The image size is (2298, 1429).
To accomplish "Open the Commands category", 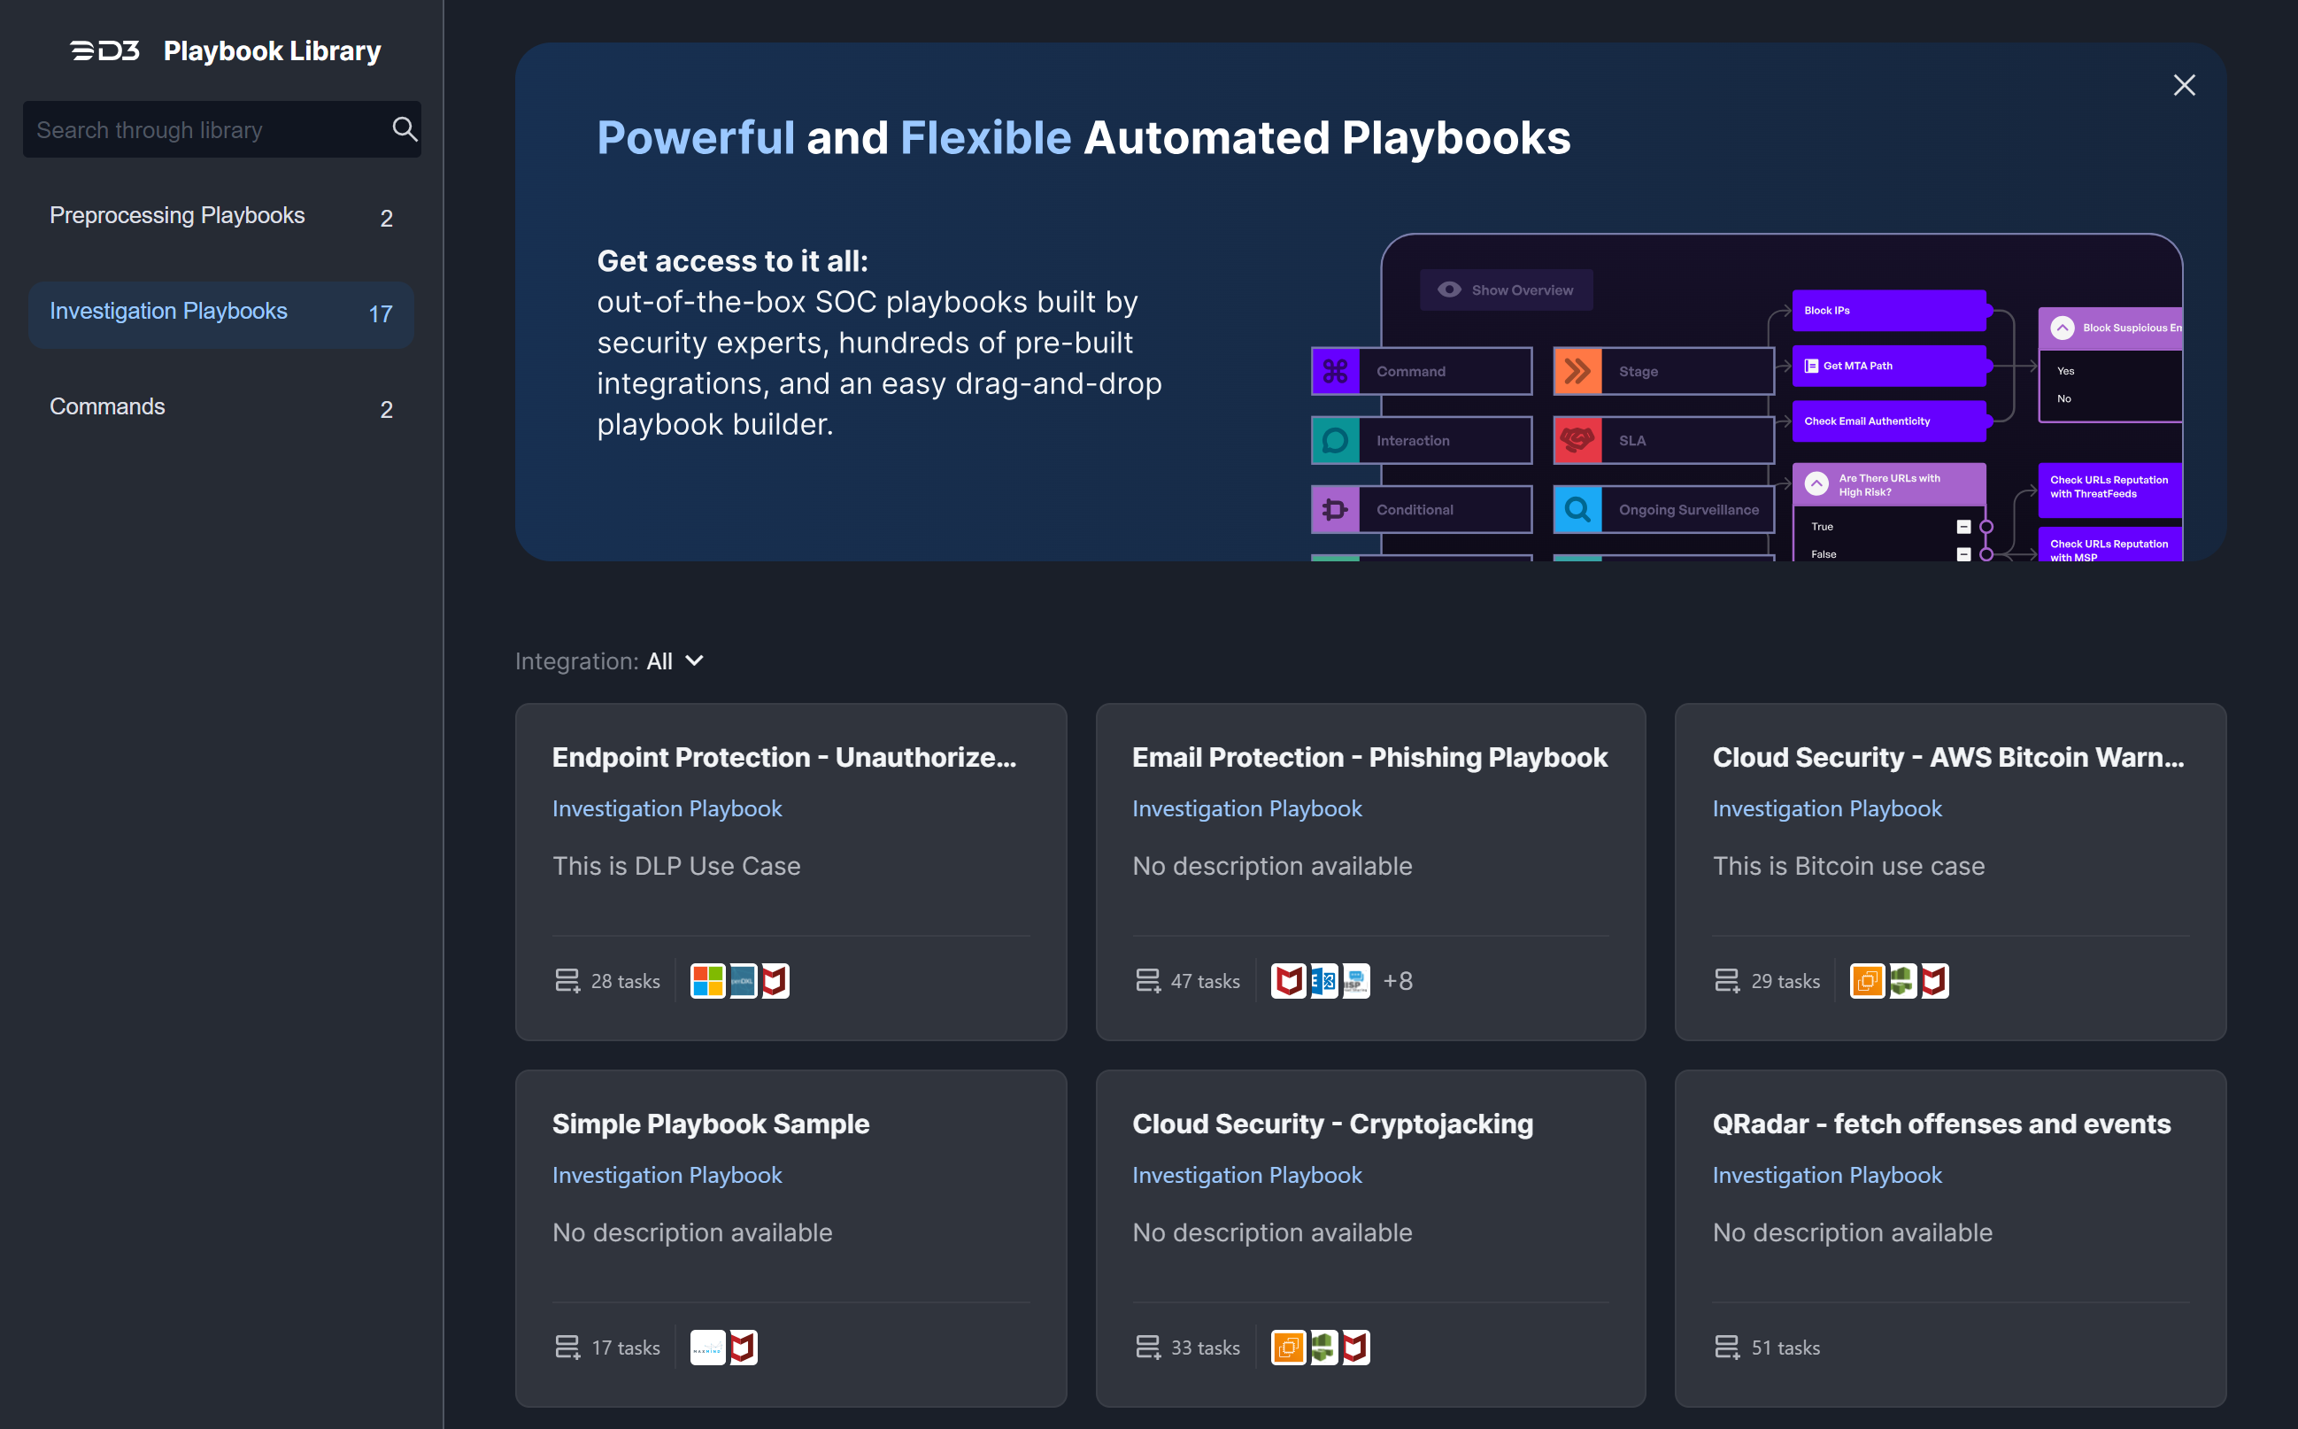I will (x=107, y=406).
